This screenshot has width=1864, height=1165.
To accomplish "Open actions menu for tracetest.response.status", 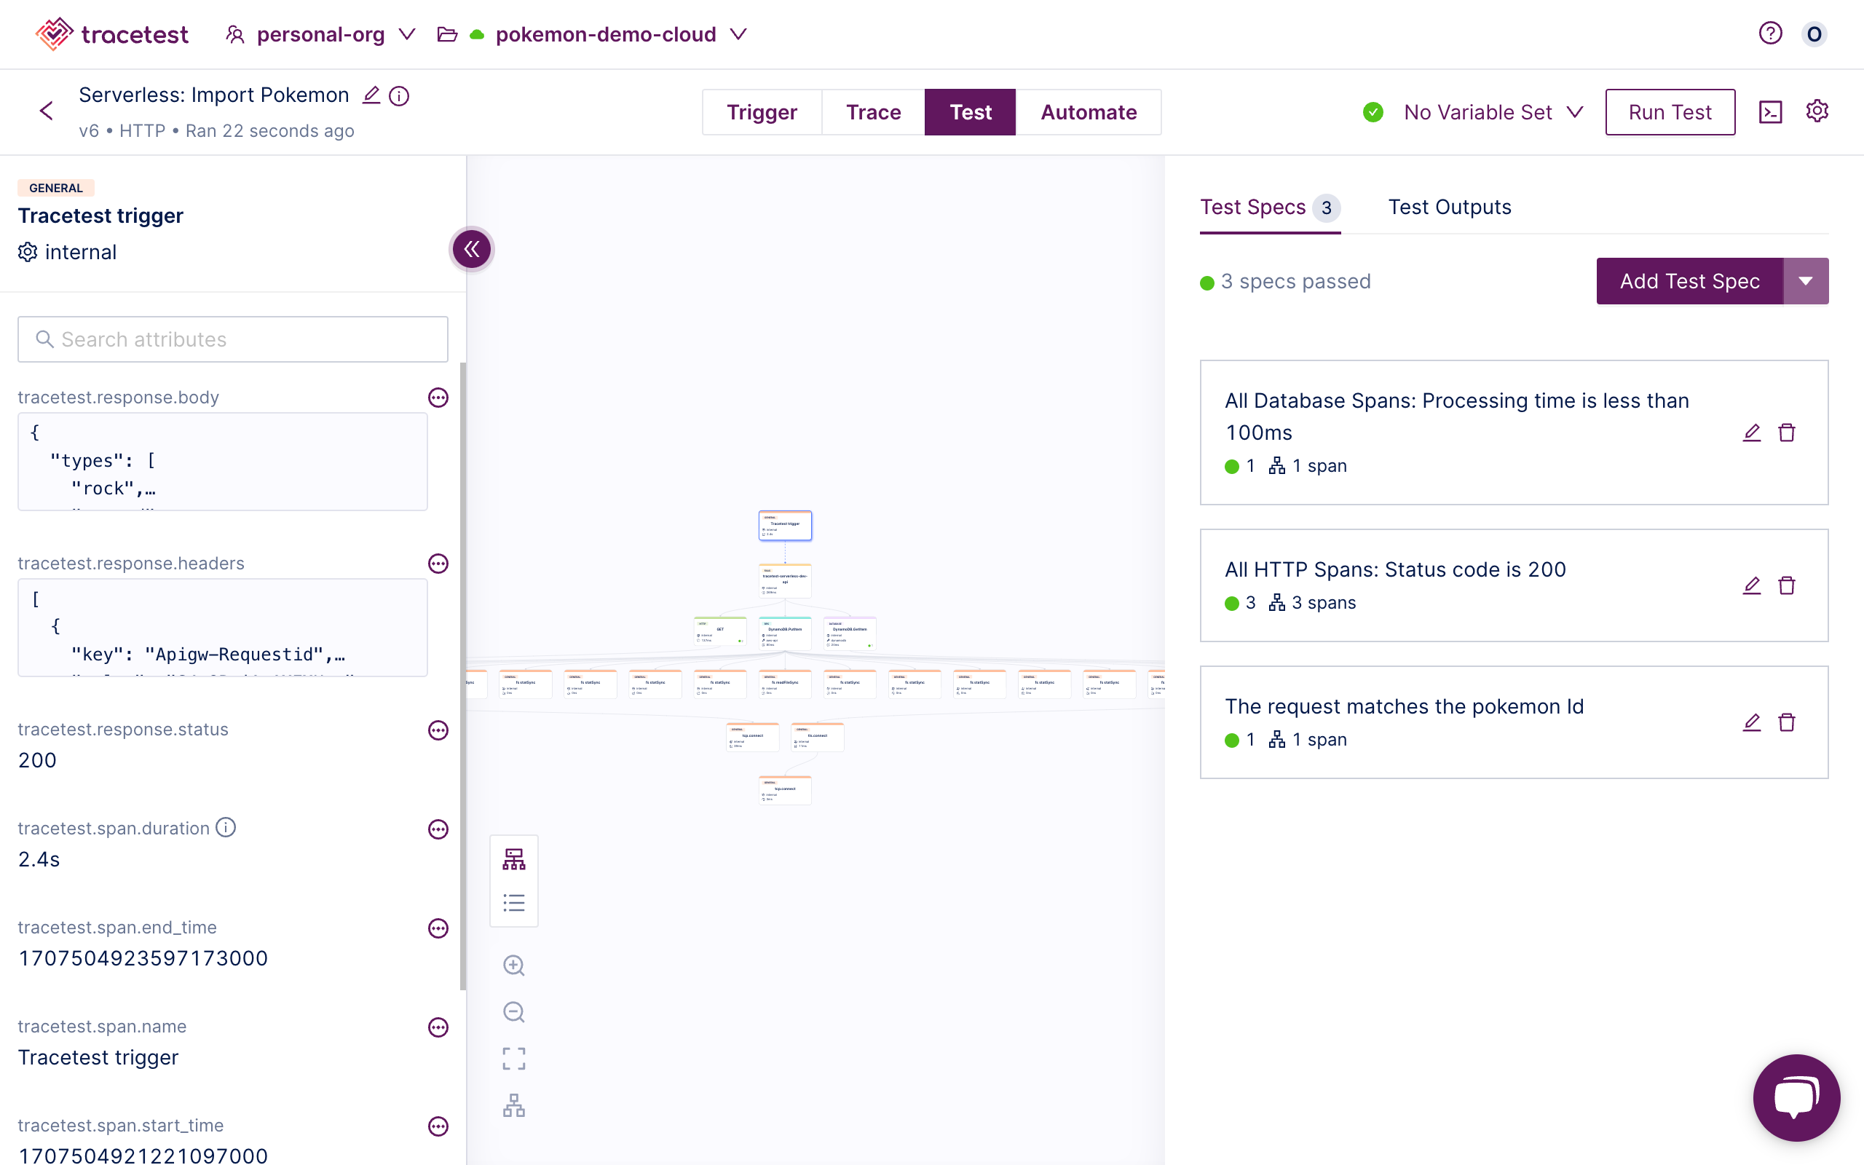I will (438, 730).
